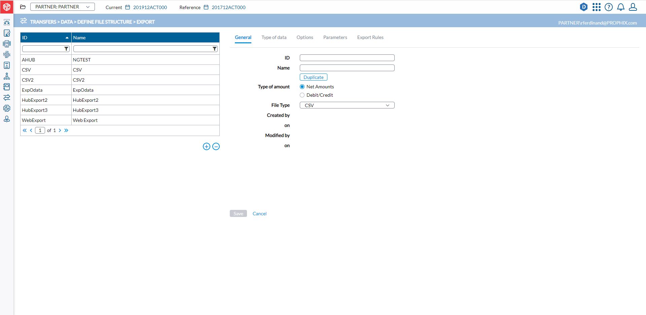Click the Name column filter text box
The image size is (646, 315).
pyautogui.click(x=142, y=49)
